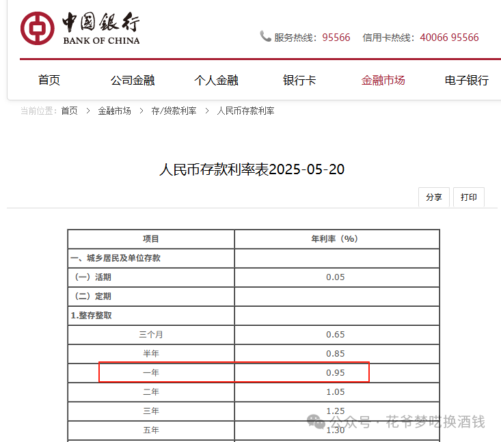This screenshot has width=501, height=442.
Task: Click 人民币存款利率 breadcrumb link
Action: tap(245, 111)
